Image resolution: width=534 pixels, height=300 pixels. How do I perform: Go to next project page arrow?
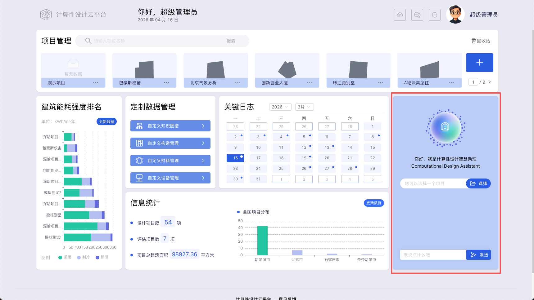[x=490, y=82]
